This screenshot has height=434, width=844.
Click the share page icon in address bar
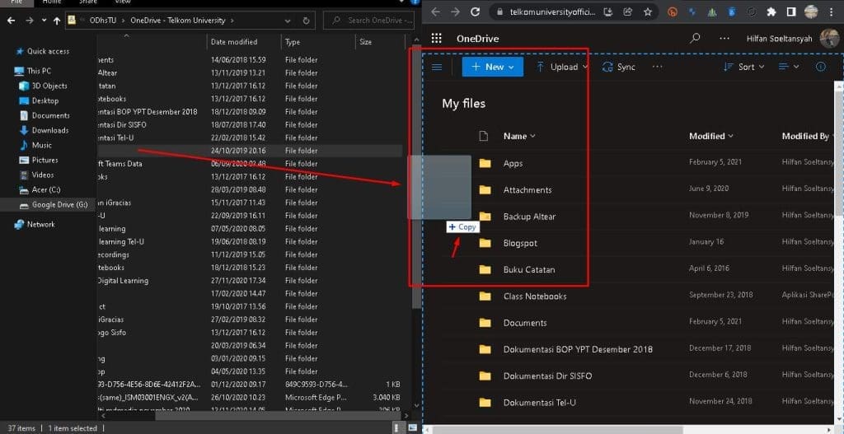coord(627,12)
